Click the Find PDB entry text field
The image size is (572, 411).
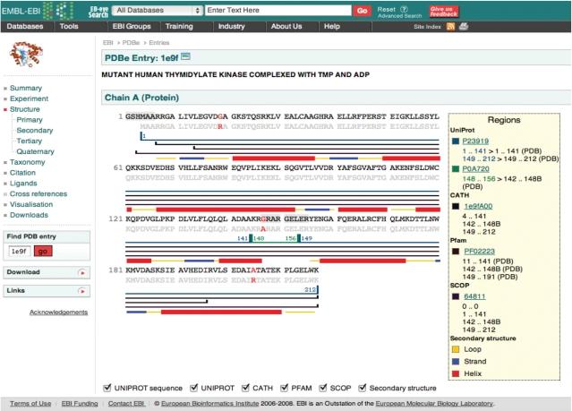pyautogui.click(x=20, y=251)
